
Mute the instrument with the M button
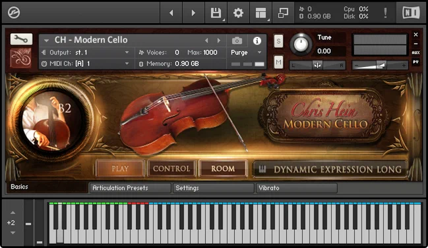[278, 62]
